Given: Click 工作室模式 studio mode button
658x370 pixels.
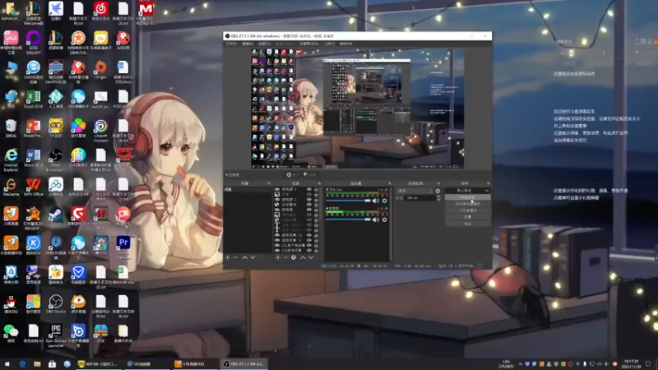Looking at the screenshot, I should (x=467, y=210).
